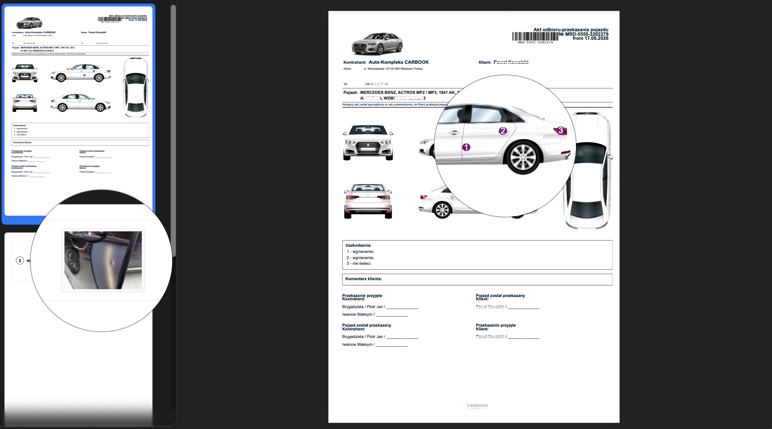Image resolution: width=772 pixels, height=429 pixels.
Task: Click the CARBOOK logo in page footer
Action: 477,406
